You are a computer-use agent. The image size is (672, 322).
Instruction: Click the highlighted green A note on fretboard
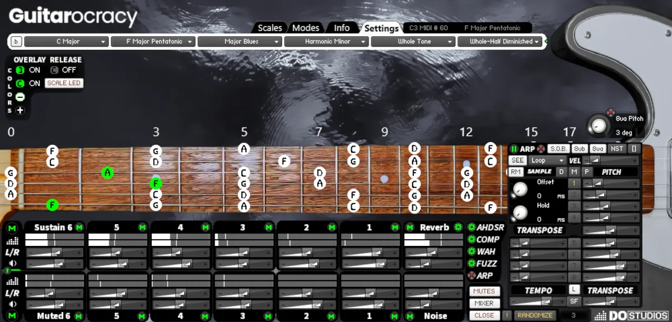(108, 173)
